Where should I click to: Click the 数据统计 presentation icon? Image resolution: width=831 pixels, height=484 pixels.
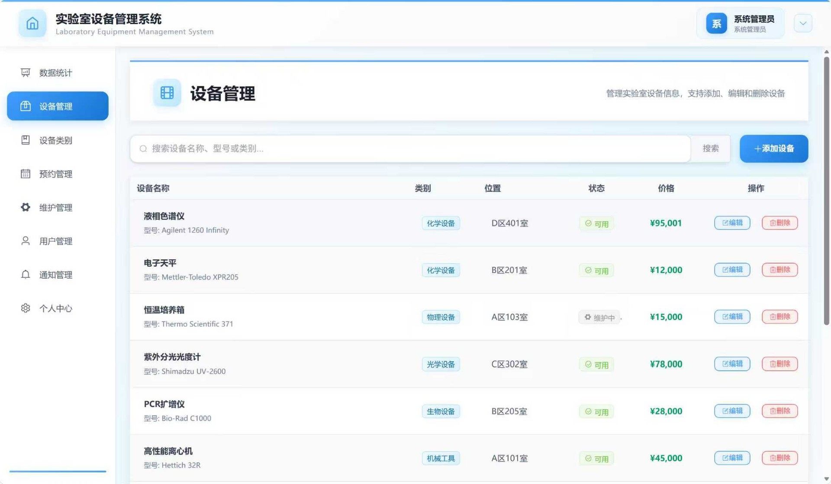point(26,73)
